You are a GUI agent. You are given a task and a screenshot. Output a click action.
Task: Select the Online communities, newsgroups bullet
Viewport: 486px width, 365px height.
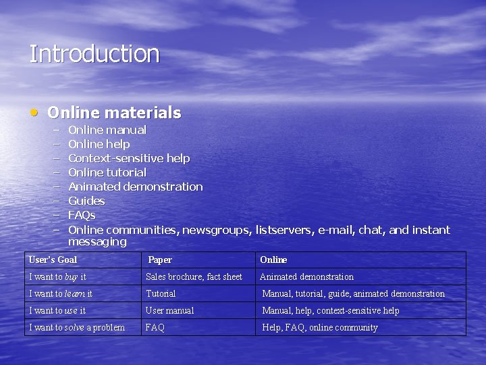coord(259,236)
